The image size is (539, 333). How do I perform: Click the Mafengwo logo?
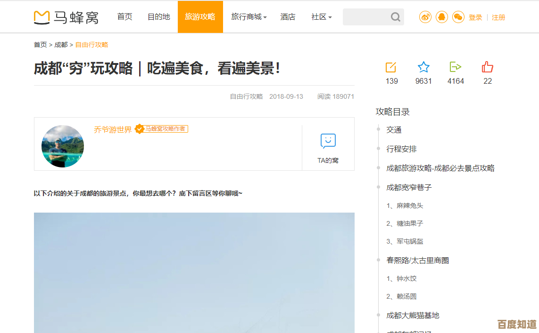(66, 17)
